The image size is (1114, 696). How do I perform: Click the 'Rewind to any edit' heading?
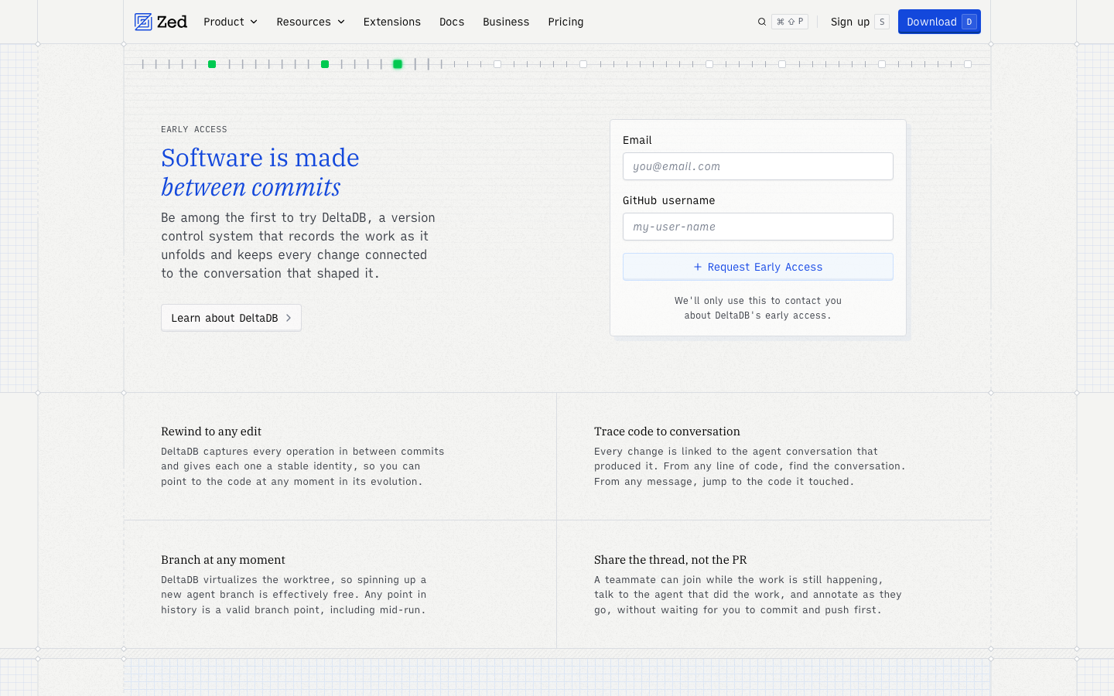coord(211,432)
